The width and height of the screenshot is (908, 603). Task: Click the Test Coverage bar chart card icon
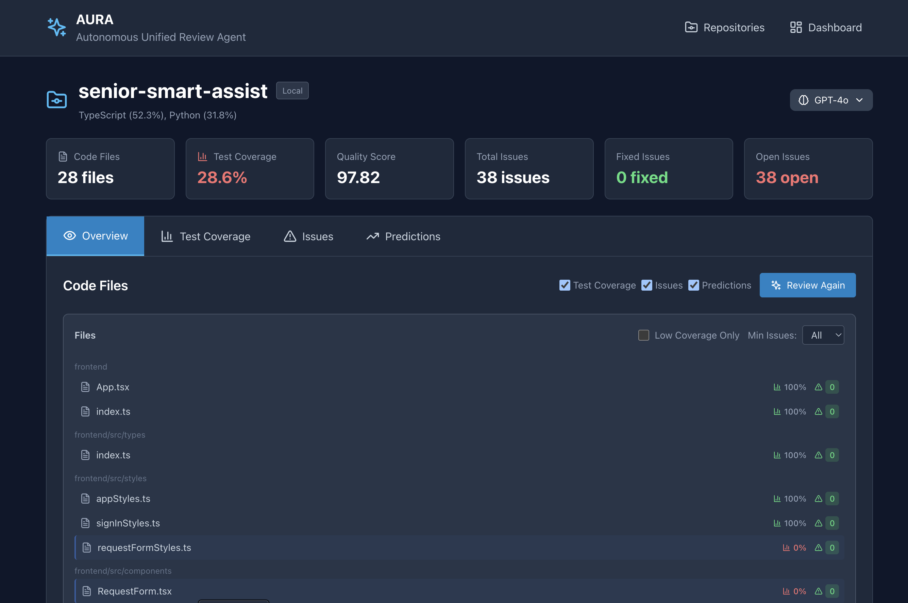[x=202, y=157]
